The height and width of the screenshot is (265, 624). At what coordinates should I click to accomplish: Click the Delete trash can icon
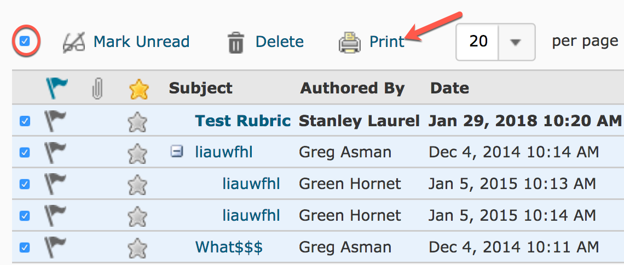(x=236, y=42)
